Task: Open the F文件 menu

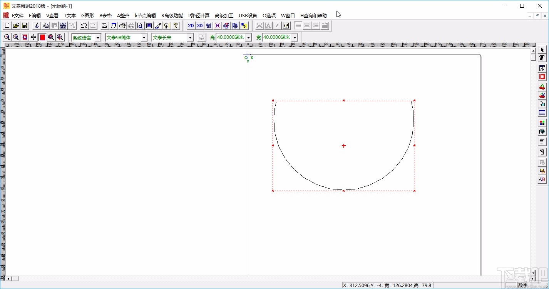Action: (18, 16)
